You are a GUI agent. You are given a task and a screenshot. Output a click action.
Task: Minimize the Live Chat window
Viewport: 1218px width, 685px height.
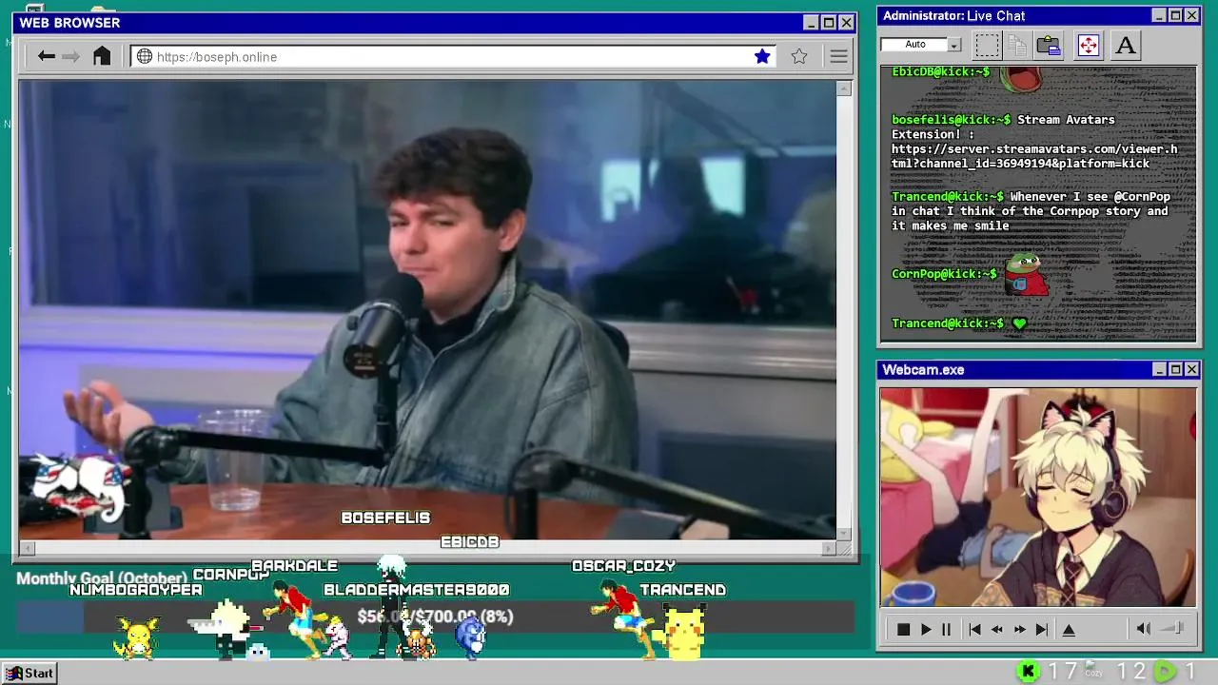click(x=1159, y=15)
